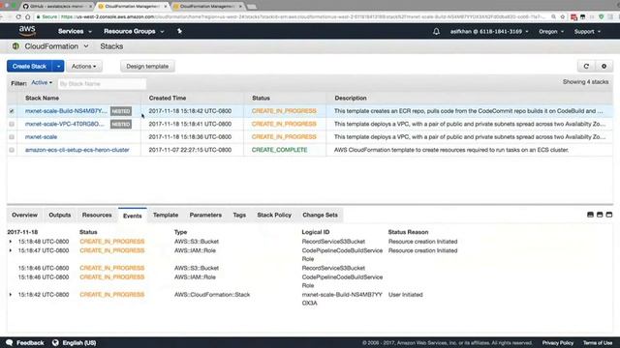Image resolution: width=620 pixels, height=348 pixels.
Task: Open the mxnet-scale-Build-NS4MB7Y stack link
Action: (x=66, y=111)
